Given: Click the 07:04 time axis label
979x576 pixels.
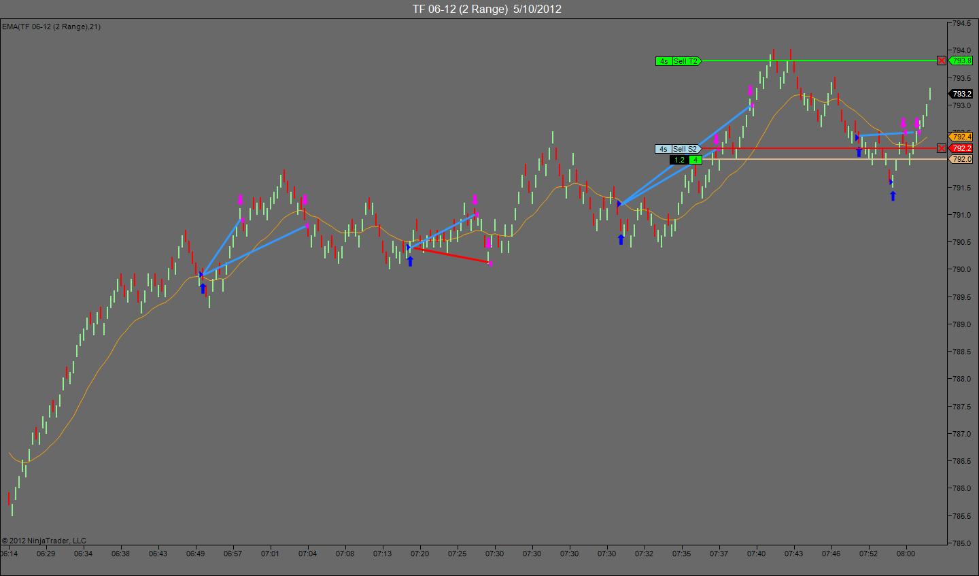Looking at the screenshot, I should tap(308, 554).
